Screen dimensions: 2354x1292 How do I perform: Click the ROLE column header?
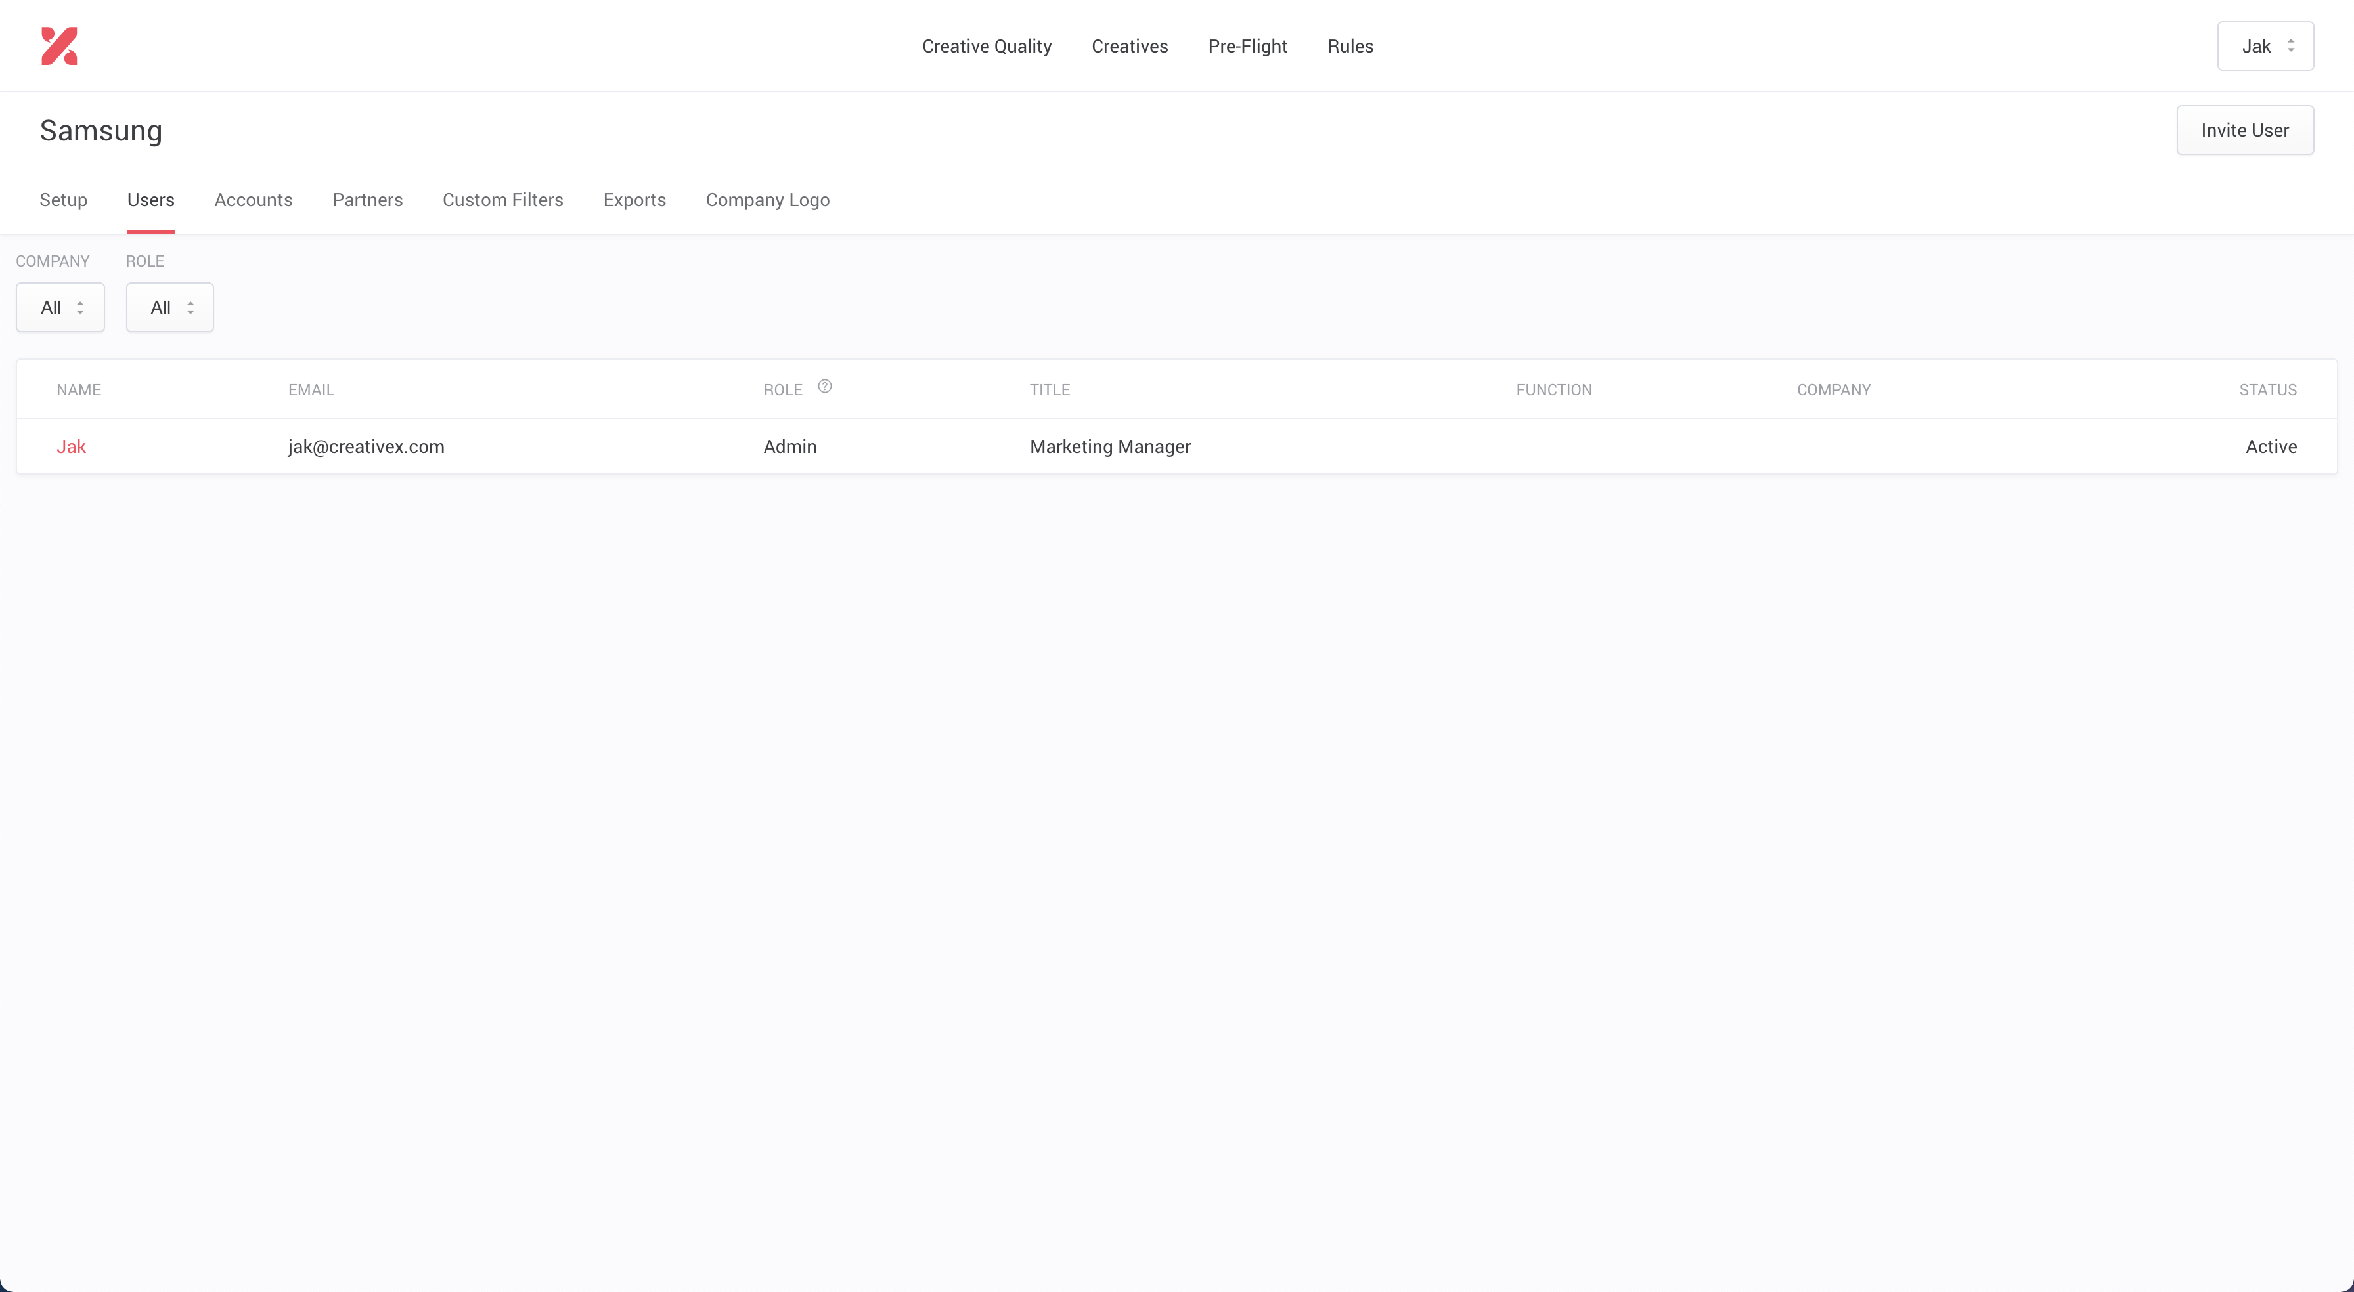coord(782,389)
